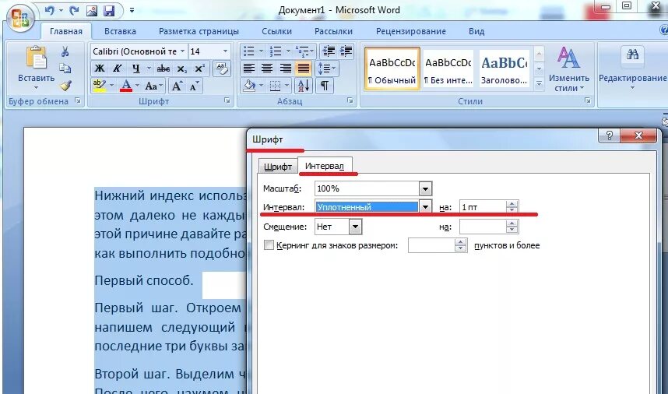Switch to Шрифт tab in font dialog
668x394 pixels.
tap(278, 167)
